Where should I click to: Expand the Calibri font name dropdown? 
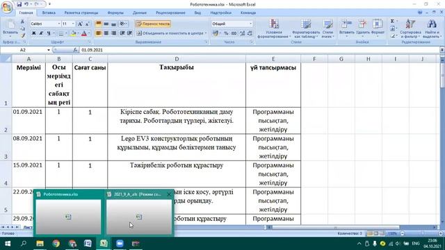point(58,24)
